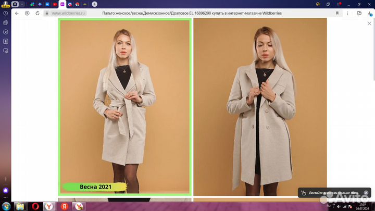Open the red Yandex taskbar icon
Image resolution: width=375 pixels, height=211 pixels.
click(x=64, y=206)
